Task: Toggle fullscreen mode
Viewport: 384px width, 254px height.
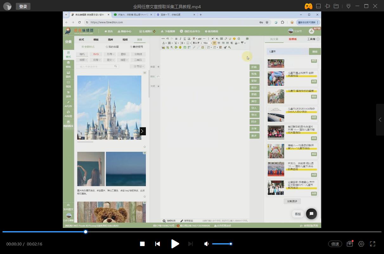Action: tap(373, 244)
